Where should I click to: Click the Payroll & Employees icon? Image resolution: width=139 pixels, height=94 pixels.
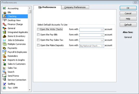(x=4, y=52)
